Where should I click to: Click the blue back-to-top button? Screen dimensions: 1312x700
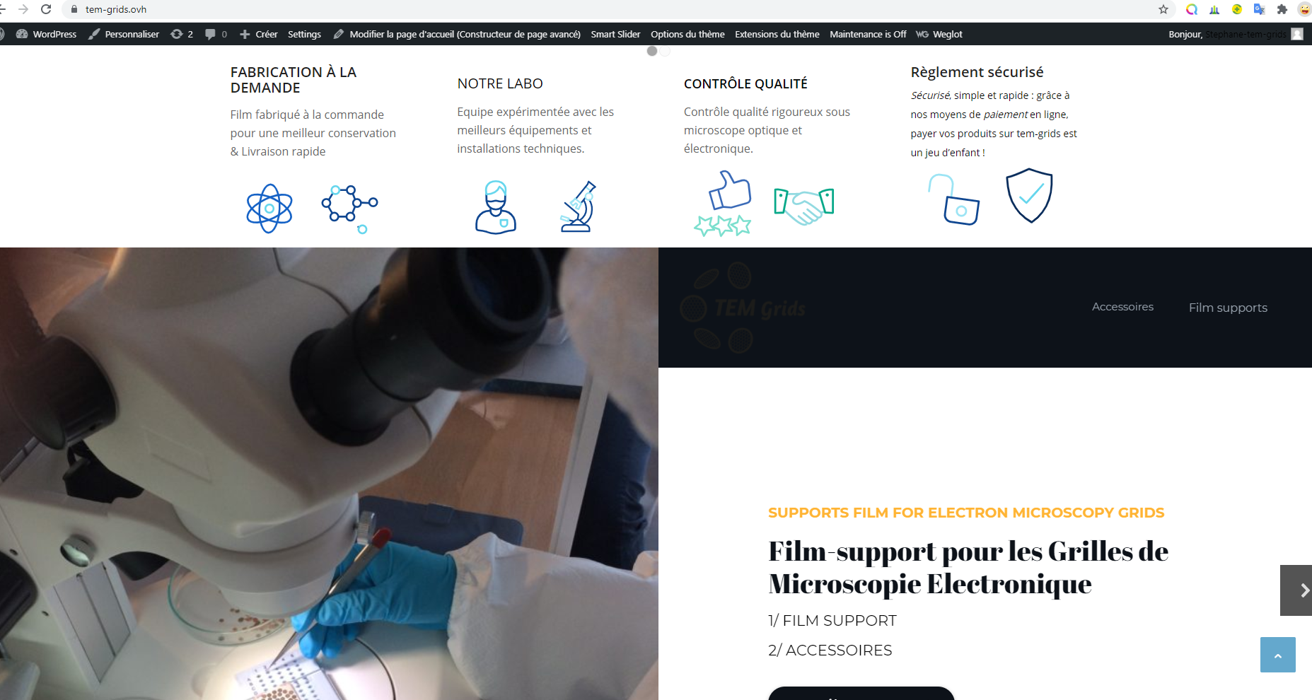1278,655
